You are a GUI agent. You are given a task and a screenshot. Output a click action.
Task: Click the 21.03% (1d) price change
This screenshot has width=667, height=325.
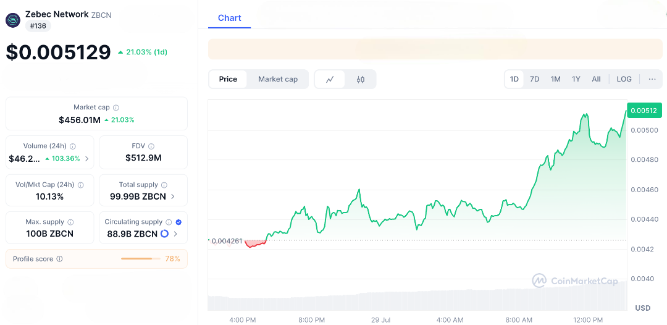(143, 52)
